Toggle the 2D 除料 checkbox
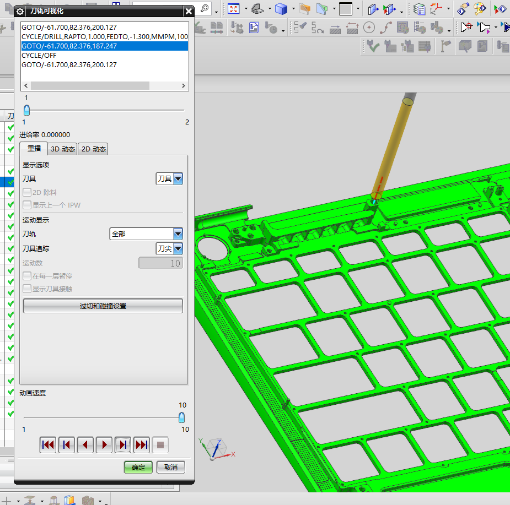Screen dimensions: 510x505 point(27,192)
